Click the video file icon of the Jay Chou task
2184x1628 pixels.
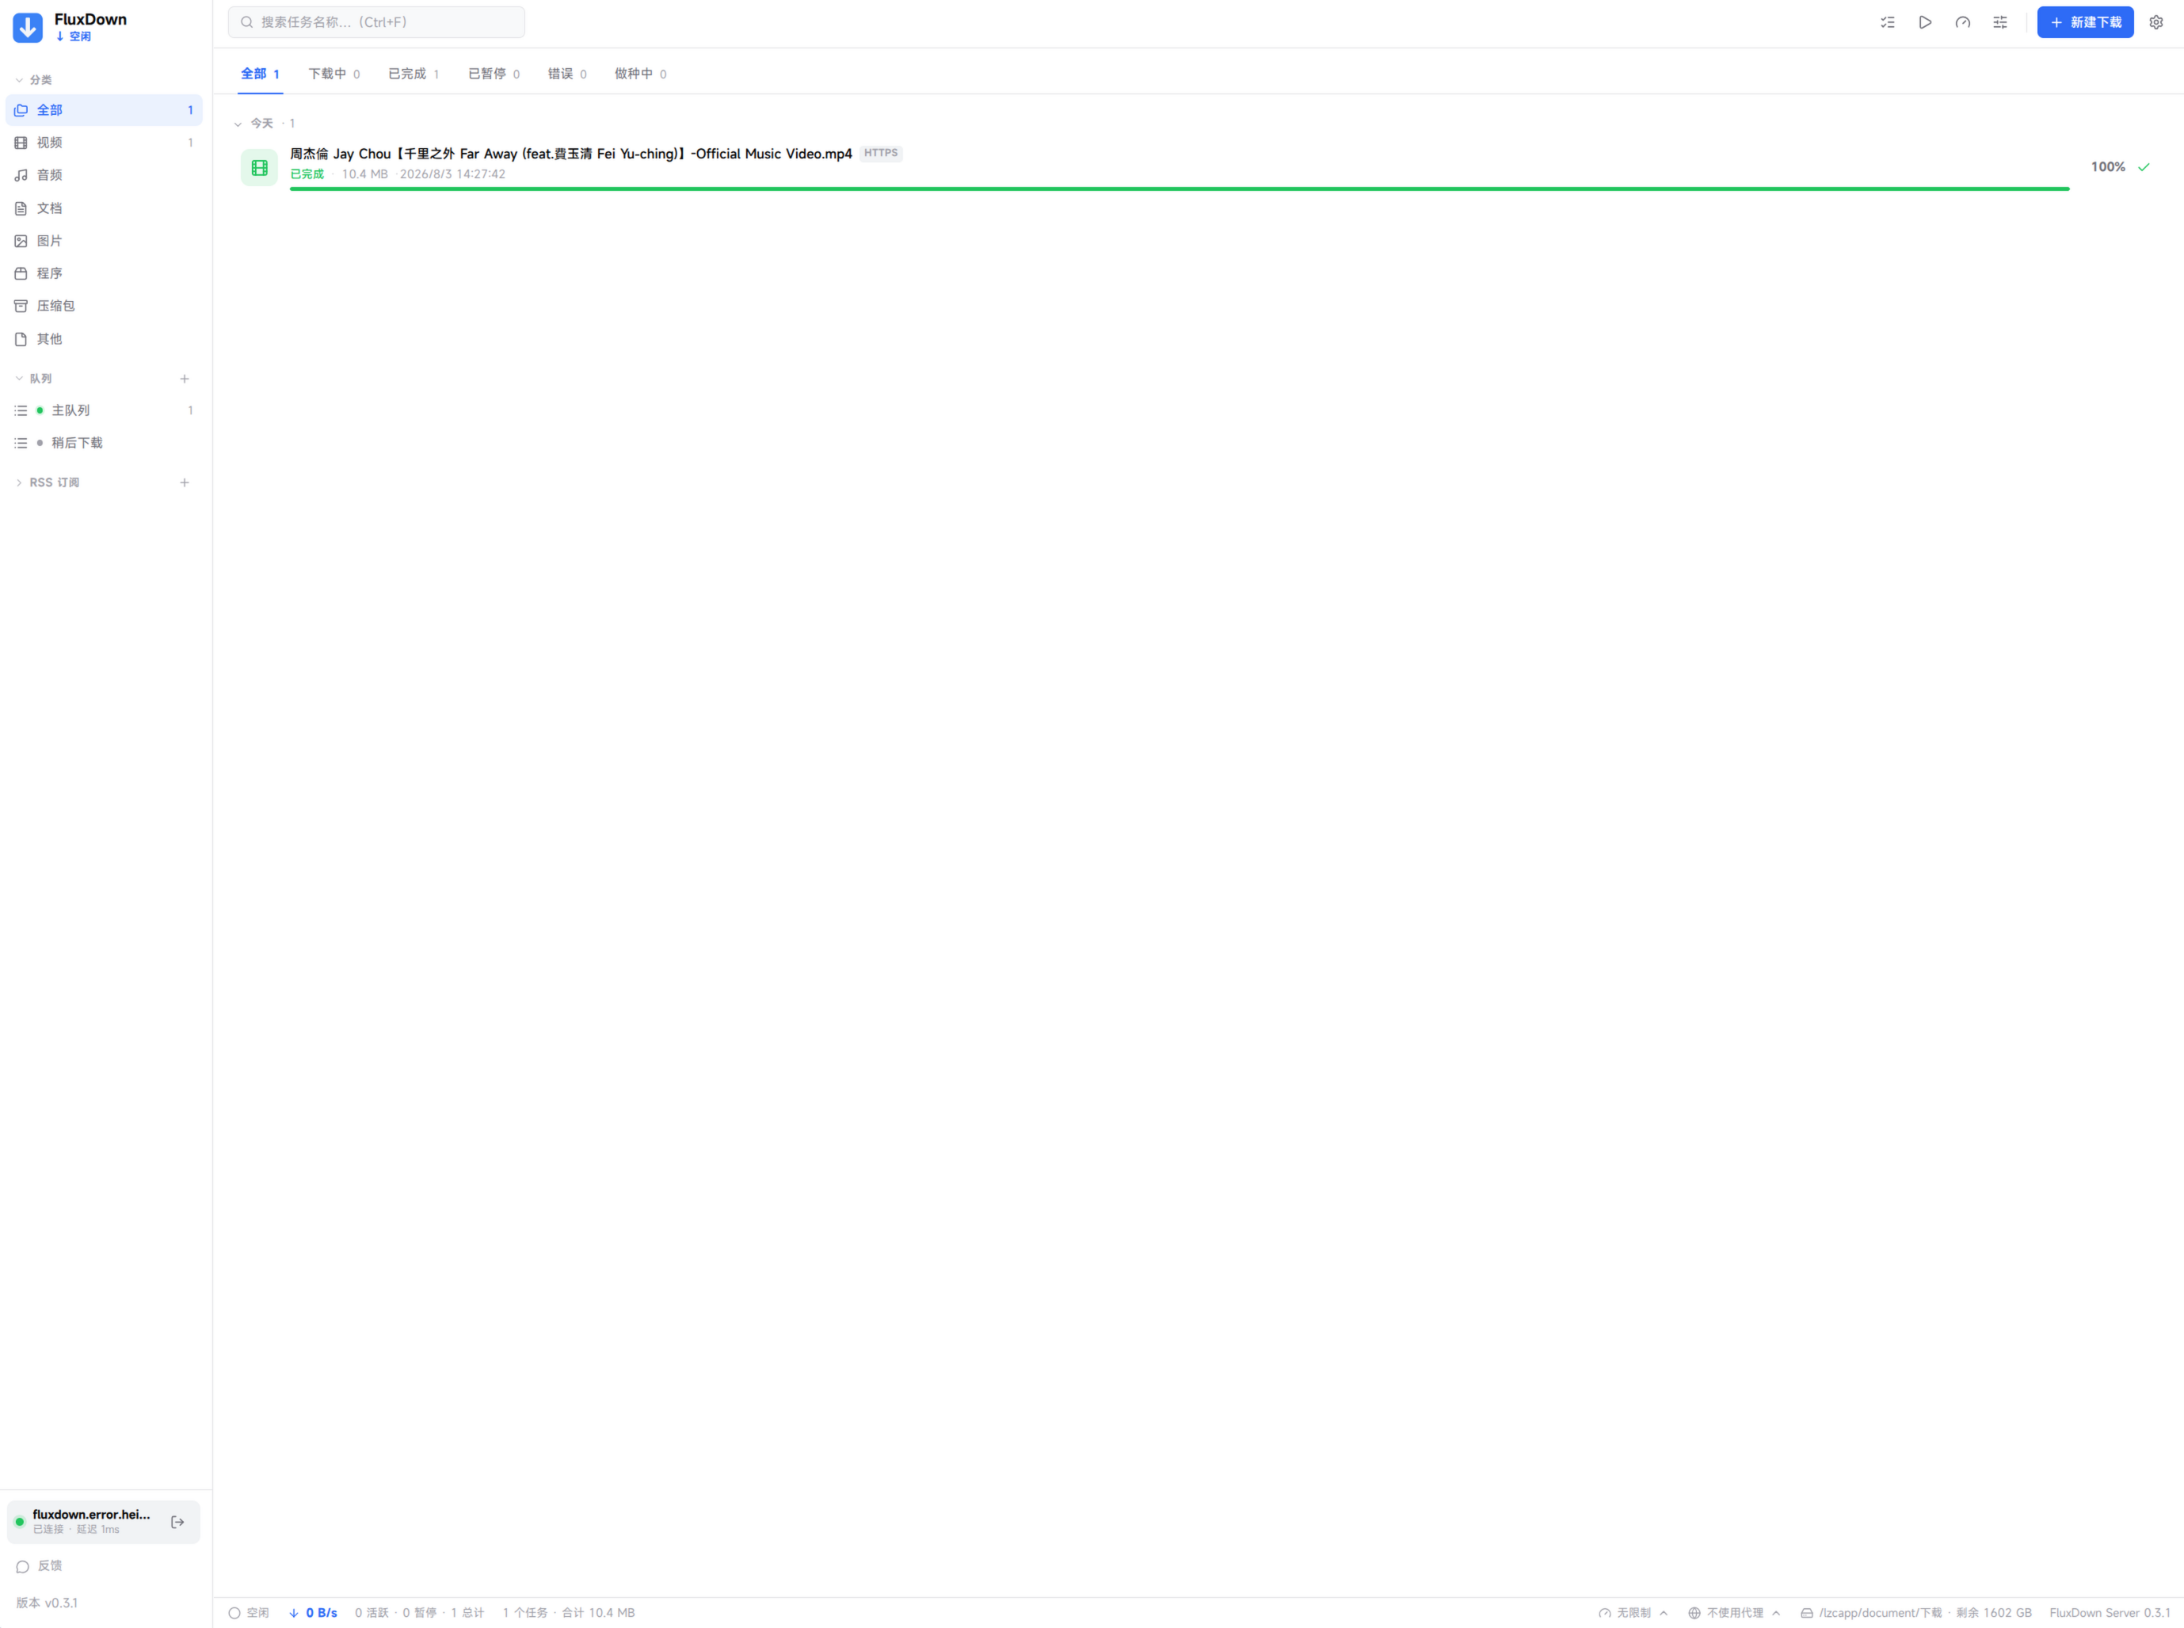pyautogui.click(x=259, y=167)
